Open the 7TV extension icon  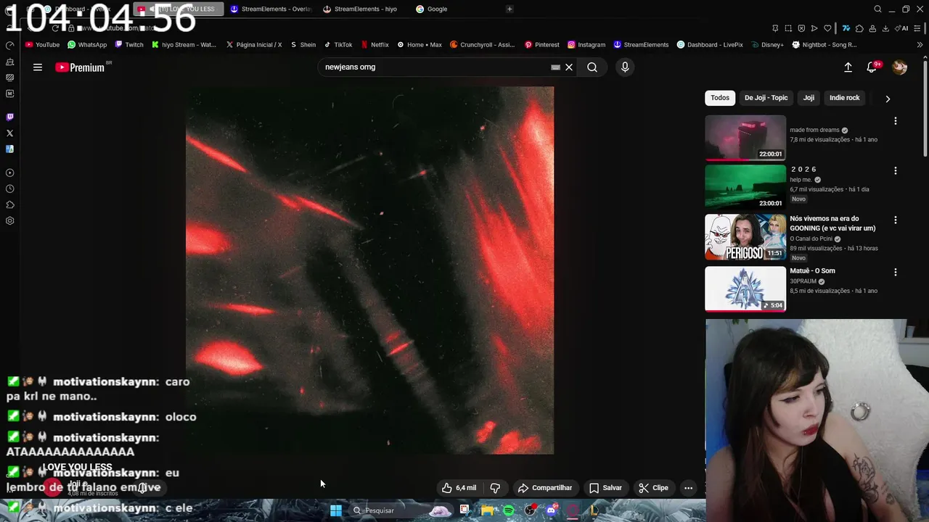tap(846, 28)
